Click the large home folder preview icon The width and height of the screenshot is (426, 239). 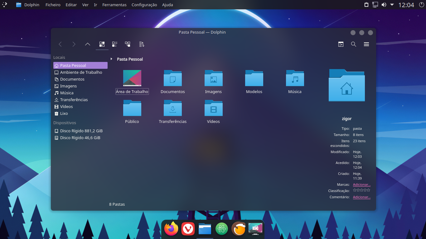click(347, 85)
